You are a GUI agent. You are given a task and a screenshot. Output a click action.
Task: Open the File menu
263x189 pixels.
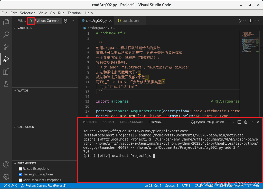pyautogui.click(x=4, y=13)
